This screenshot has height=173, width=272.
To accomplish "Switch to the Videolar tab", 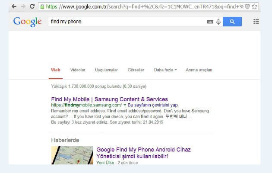I will click(x=78, y=70).
